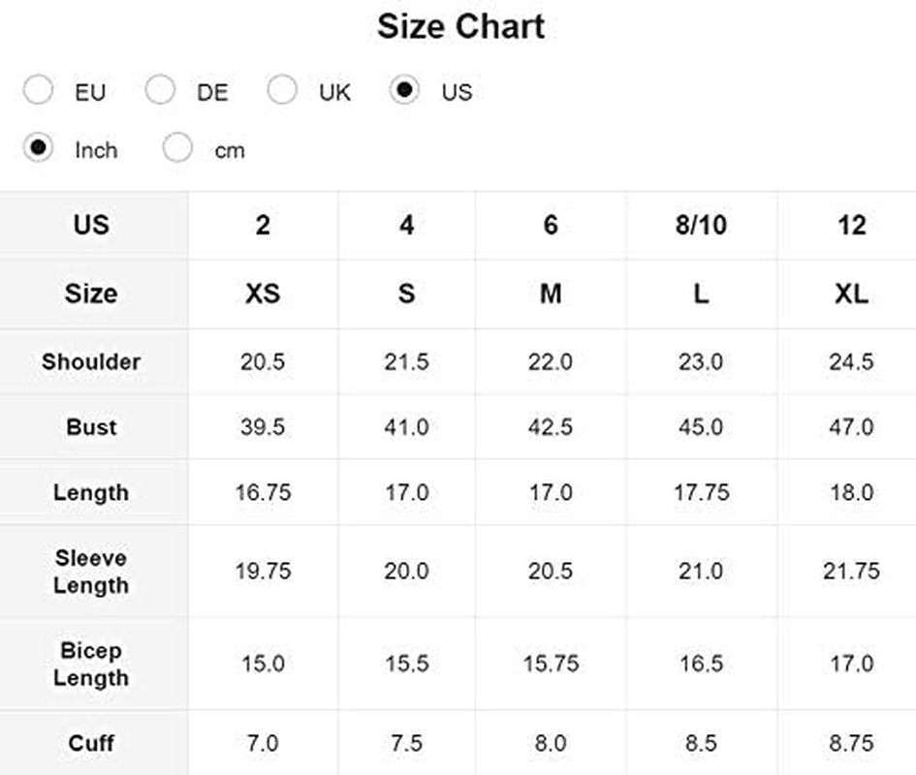The height and width of the screenshot is (775, 916).
Task: Click the 8.75 cuff value for XL
Action: [x=851, y=743]
